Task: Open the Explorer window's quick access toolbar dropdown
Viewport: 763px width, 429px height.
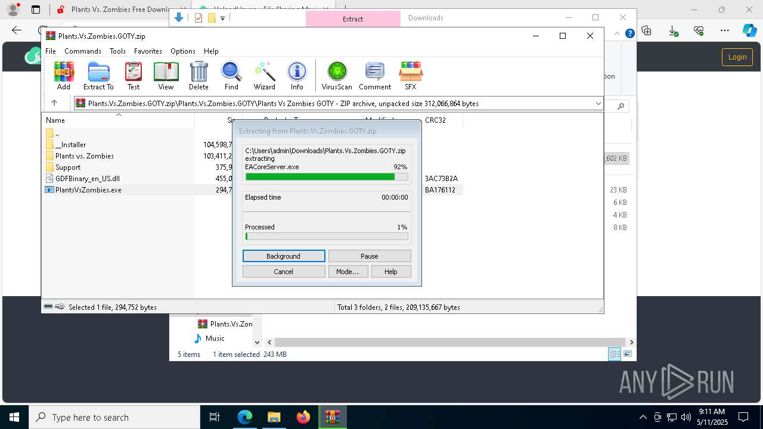Action: (222, 18)
